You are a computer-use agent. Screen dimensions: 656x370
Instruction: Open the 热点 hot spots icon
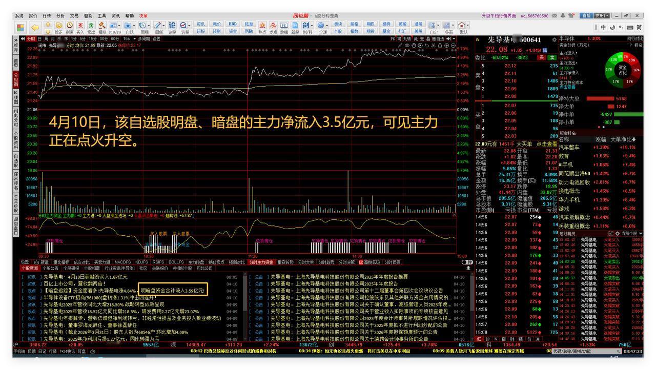pos(262,25)
